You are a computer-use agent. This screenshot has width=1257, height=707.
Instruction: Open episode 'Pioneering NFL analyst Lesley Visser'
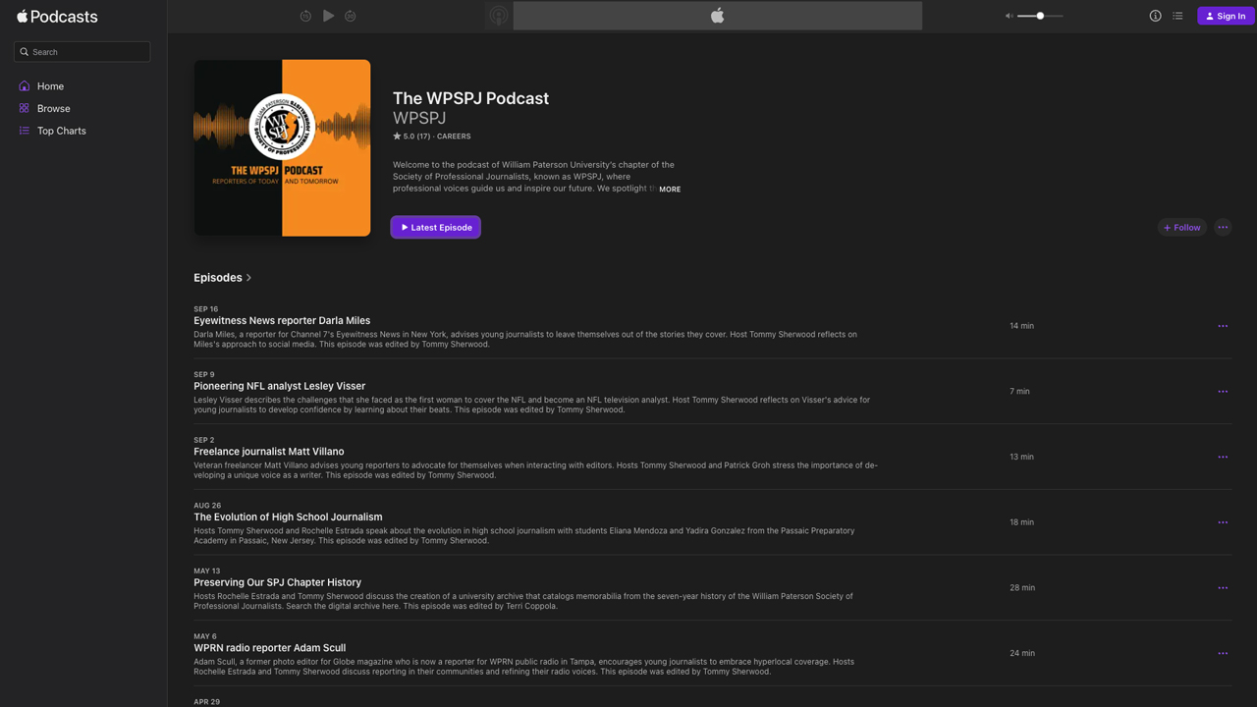279,386
